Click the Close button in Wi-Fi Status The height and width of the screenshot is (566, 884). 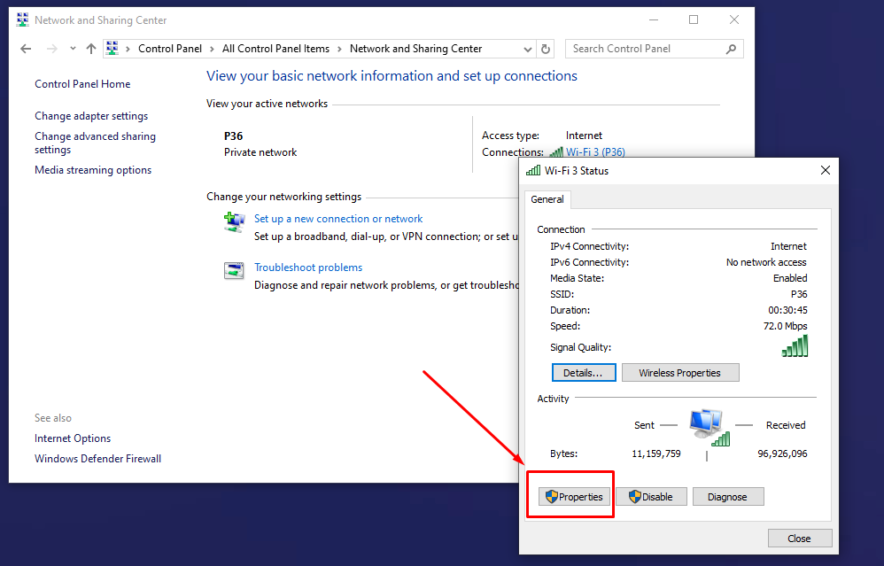coord(800,539)
